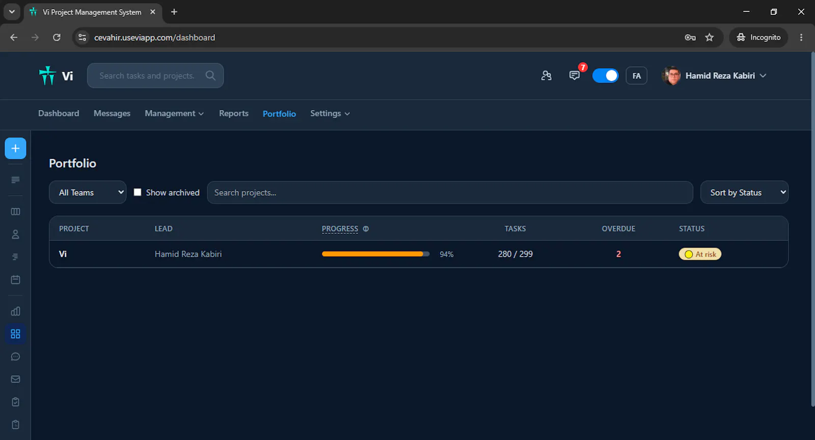
Task: Click the page vertical scrollbar
Action: coord(812,229)
